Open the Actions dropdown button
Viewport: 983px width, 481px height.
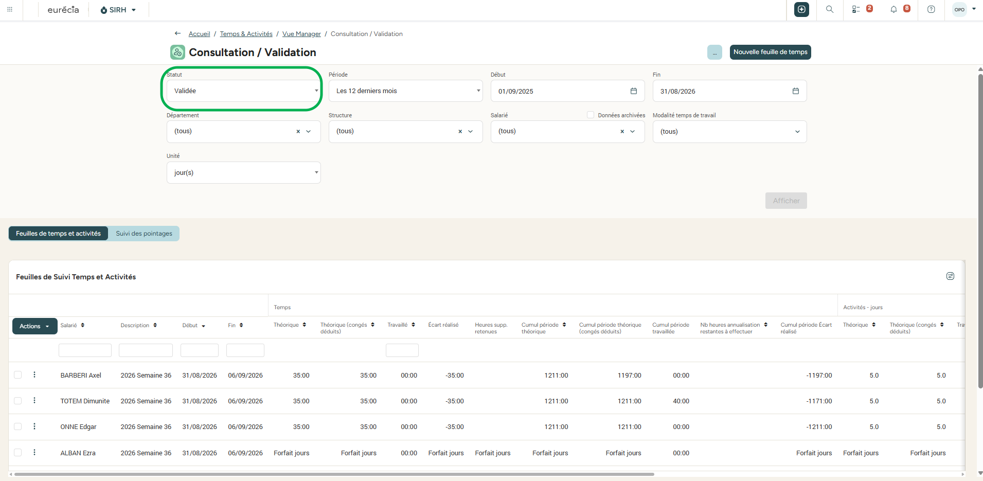34,326
